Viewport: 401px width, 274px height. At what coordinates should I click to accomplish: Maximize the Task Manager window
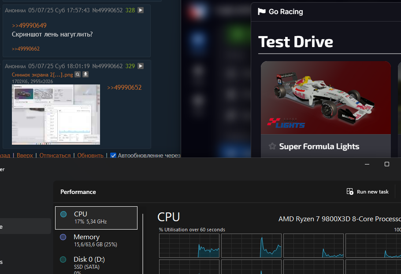[x=387, y=164]
